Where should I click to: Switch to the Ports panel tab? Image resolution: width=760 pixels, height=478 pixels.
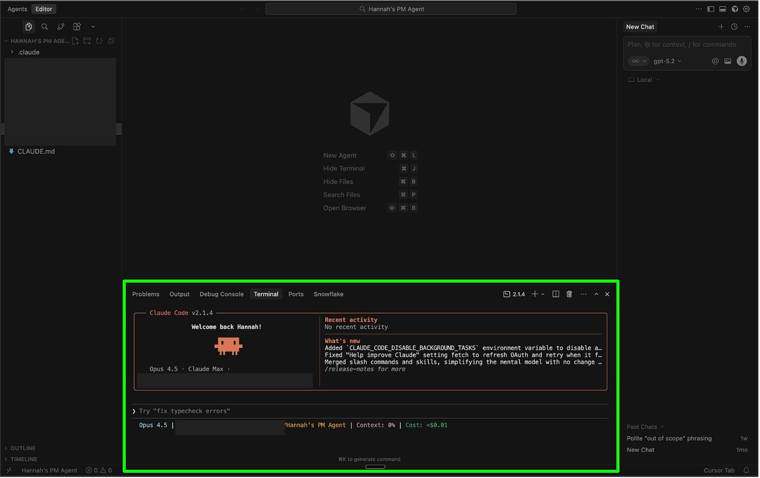click(x=296, y=294)
